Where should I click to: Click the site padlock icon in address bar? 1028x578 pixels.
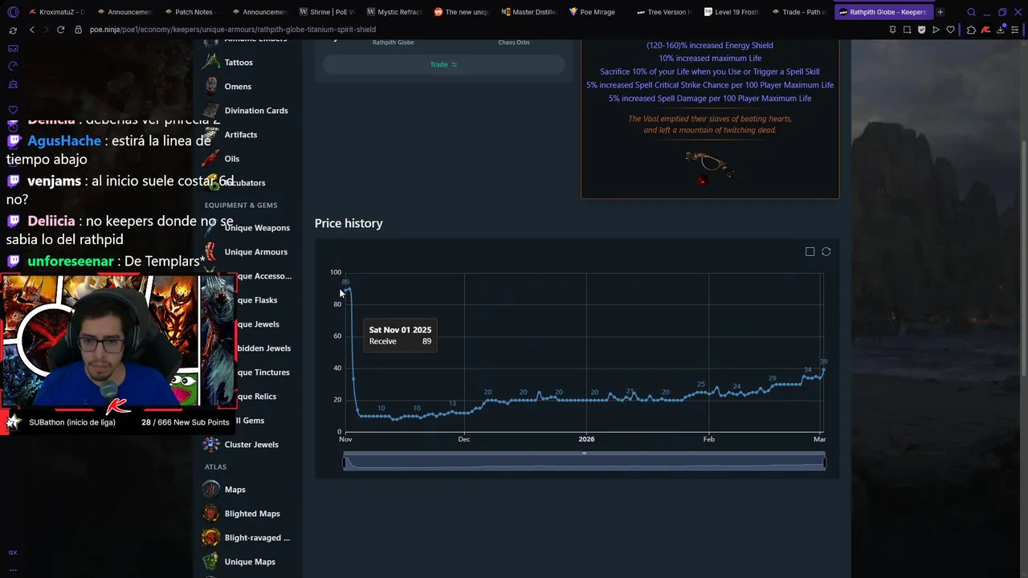(78, 30)
